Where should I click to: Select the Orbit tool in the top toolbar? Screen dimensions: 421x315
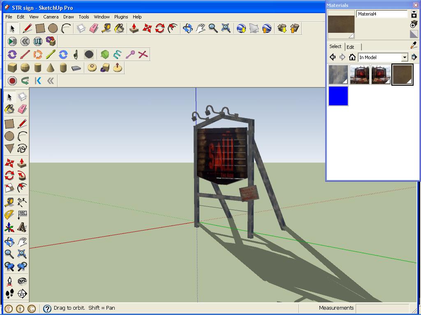(x=187, y=28)
